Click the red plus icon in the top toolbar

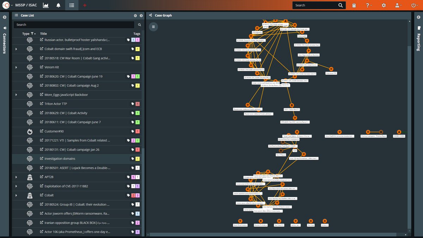84,5
